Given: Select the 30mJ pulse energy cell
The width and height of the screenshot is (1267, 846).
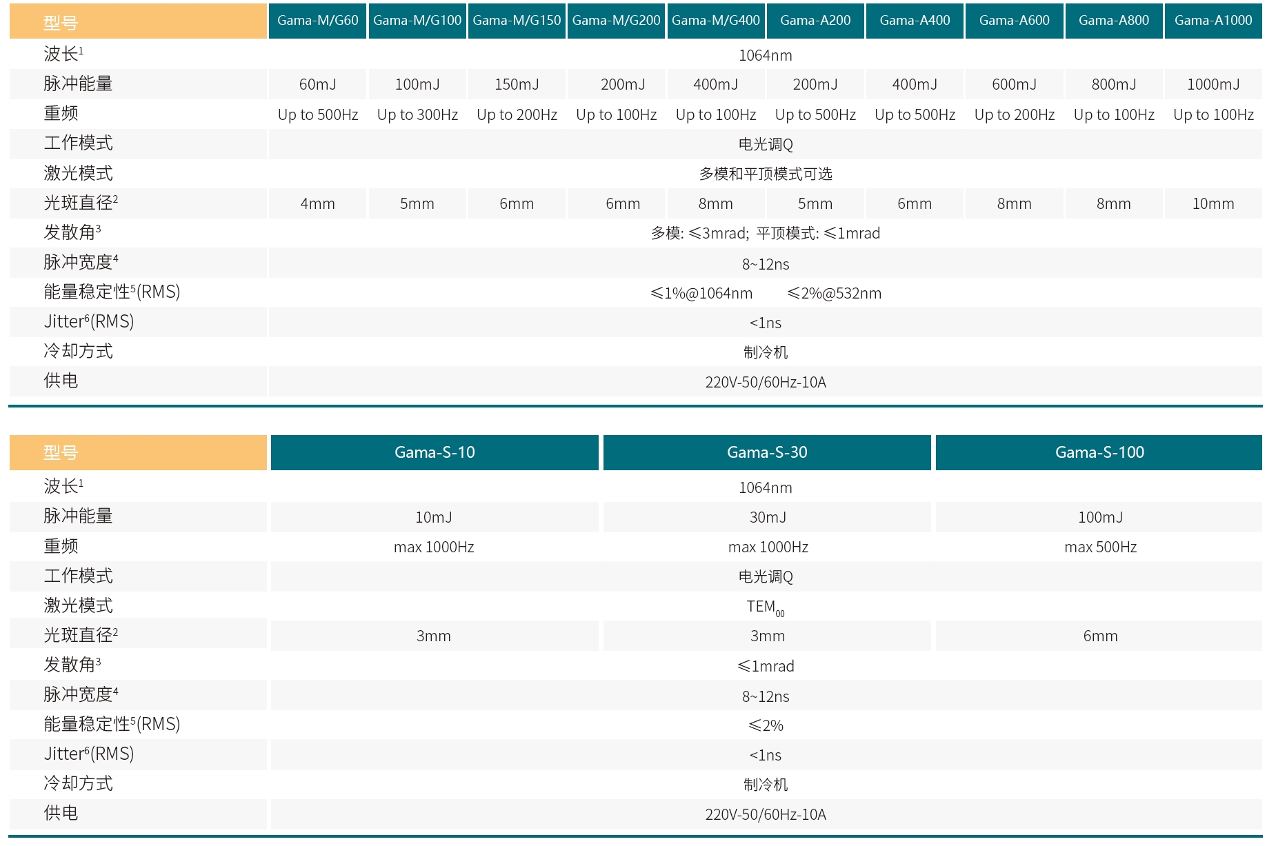Looking at the screenshot, I should click(x=767, y=517).
